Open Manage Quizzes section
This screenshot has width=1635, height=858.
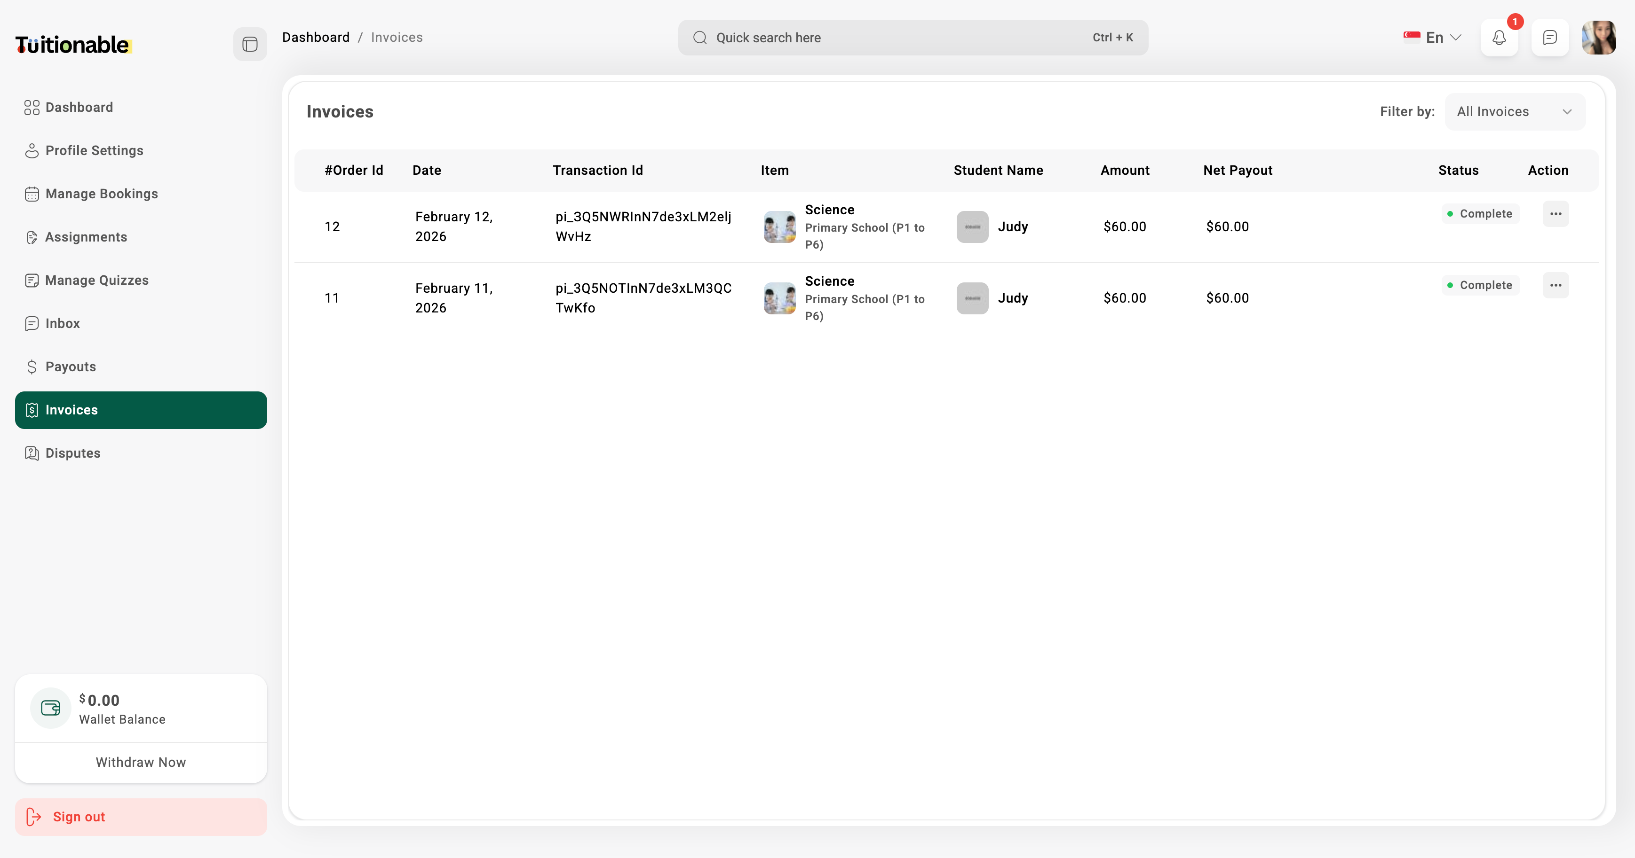[x=96, y=281]
